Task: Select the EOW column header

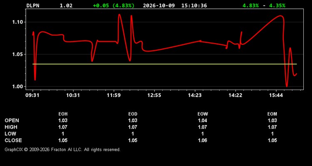Action: (203, 114)
